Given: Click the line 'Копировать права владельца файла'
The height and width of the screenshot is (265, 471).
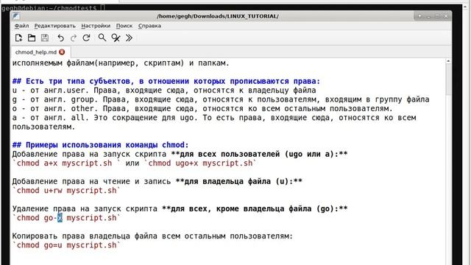Looking at the screenshot, I should coord(152,236).
